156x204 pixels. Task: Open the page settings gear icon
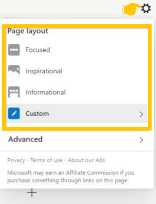tap(146, 8)
